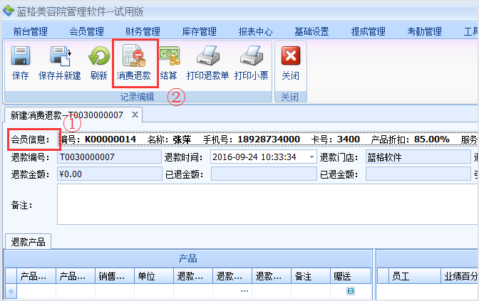Click Save and New (保存并新建) icon
This screenshot has width=479, height=301.
tap(60, 56)
